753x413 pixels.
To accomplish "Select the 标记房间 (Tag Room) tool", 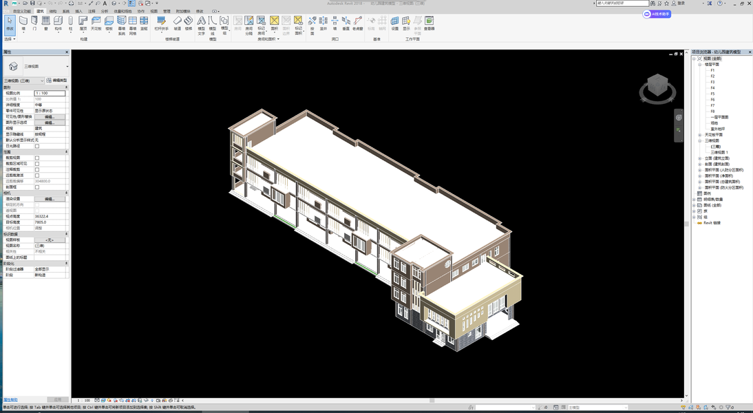I will click(262, 25).
